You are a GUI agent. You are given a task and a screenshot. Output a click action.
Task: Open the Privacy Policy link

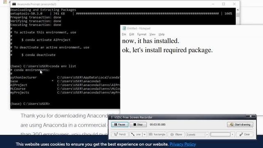tap(182, 144)
